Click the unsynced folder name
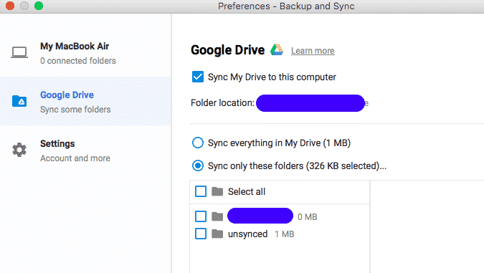 click(x=247, y=234)
